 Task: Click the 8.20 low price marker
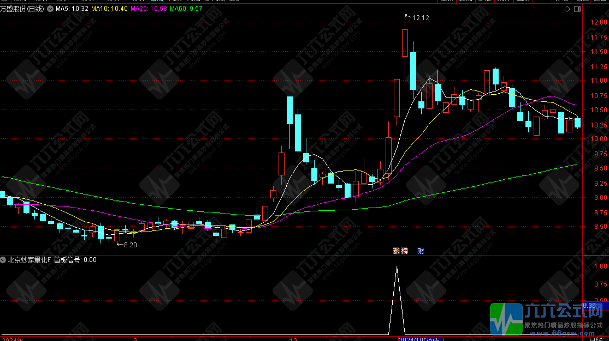[130, 245]
